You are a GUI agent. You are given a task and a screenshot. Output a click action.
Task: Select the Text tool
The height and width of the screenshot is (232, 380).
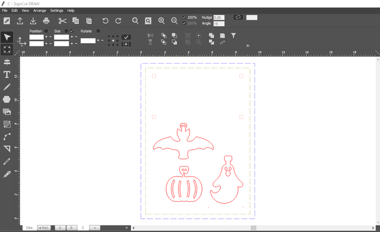click(x=7, y=74)
